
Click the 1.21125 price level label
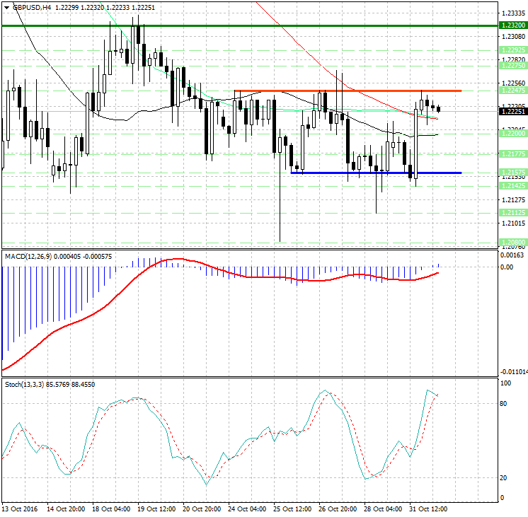click(512, 212)
